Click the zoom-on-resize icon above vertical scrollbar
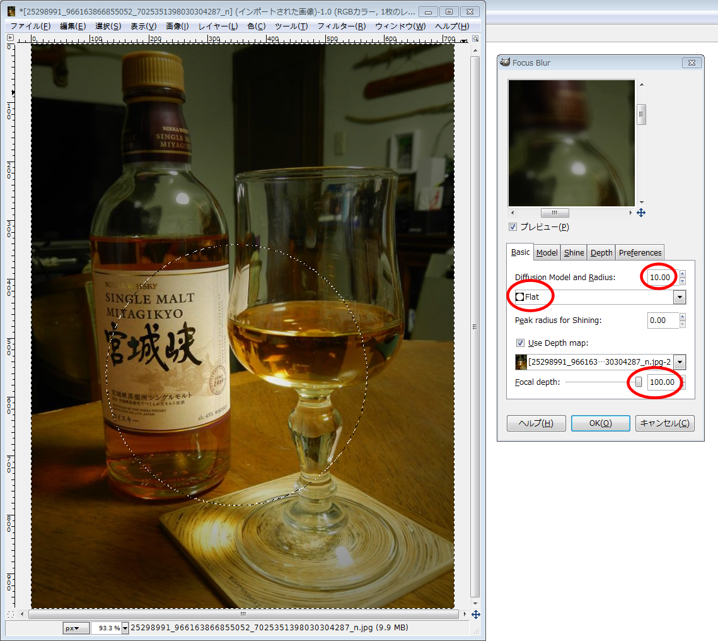Image resolution: width=718 pixels, height=641 pixels. tap(465, 40)
